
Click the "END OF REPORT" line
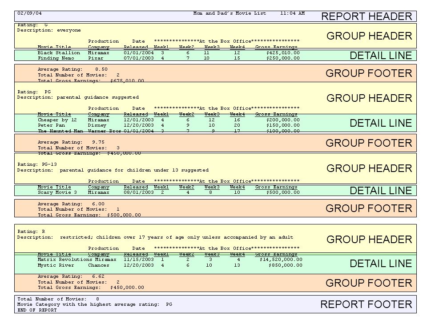coord(37,310)
